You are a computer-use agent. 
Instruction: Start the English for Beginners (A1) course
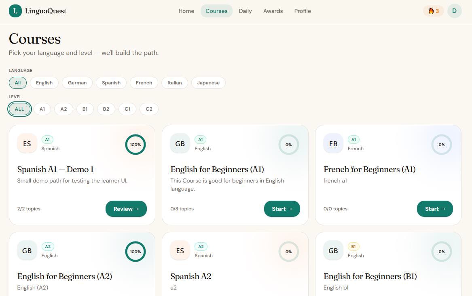[282, 209]
